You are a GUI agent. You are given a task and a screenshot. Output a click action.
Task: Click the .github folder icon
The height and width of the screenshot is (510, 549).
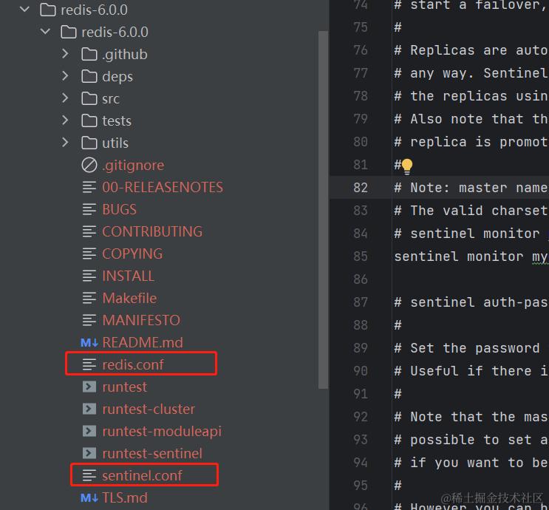89,54
